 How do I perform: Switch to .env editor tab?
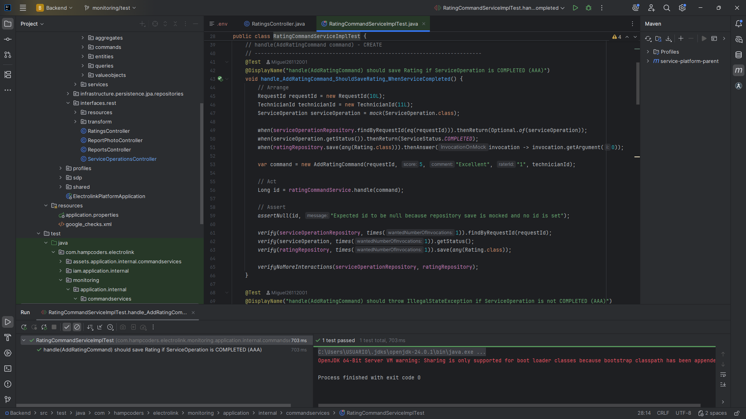[218, 24]
